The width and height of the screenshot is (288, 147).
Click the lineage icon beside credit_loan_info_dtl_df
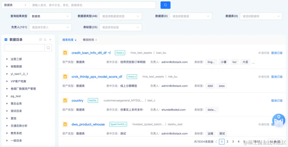tap(110, 53)
